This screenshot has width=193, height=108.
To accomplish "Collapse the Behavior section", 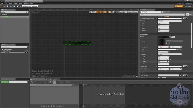I will [x=140, y=73].
